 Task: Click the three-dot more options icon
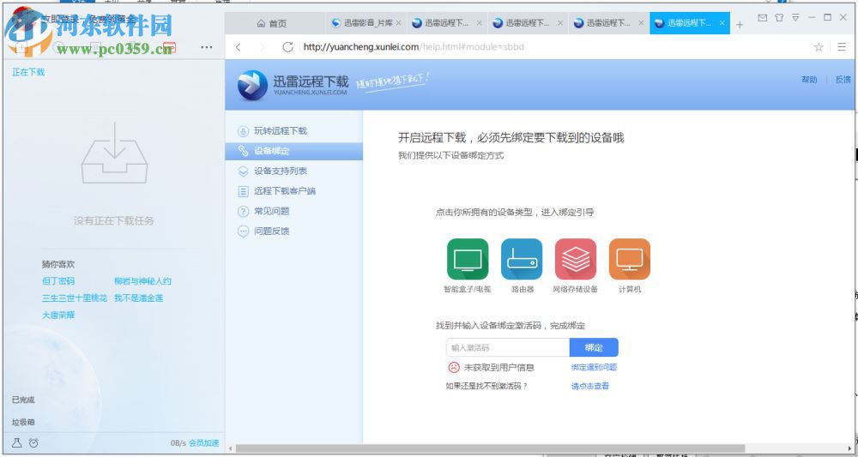[206, 47]
